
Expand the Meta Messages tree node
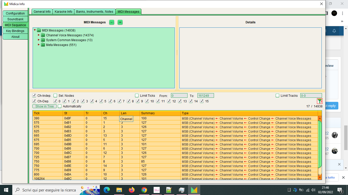pyautogui.click(x=39, y=45)
